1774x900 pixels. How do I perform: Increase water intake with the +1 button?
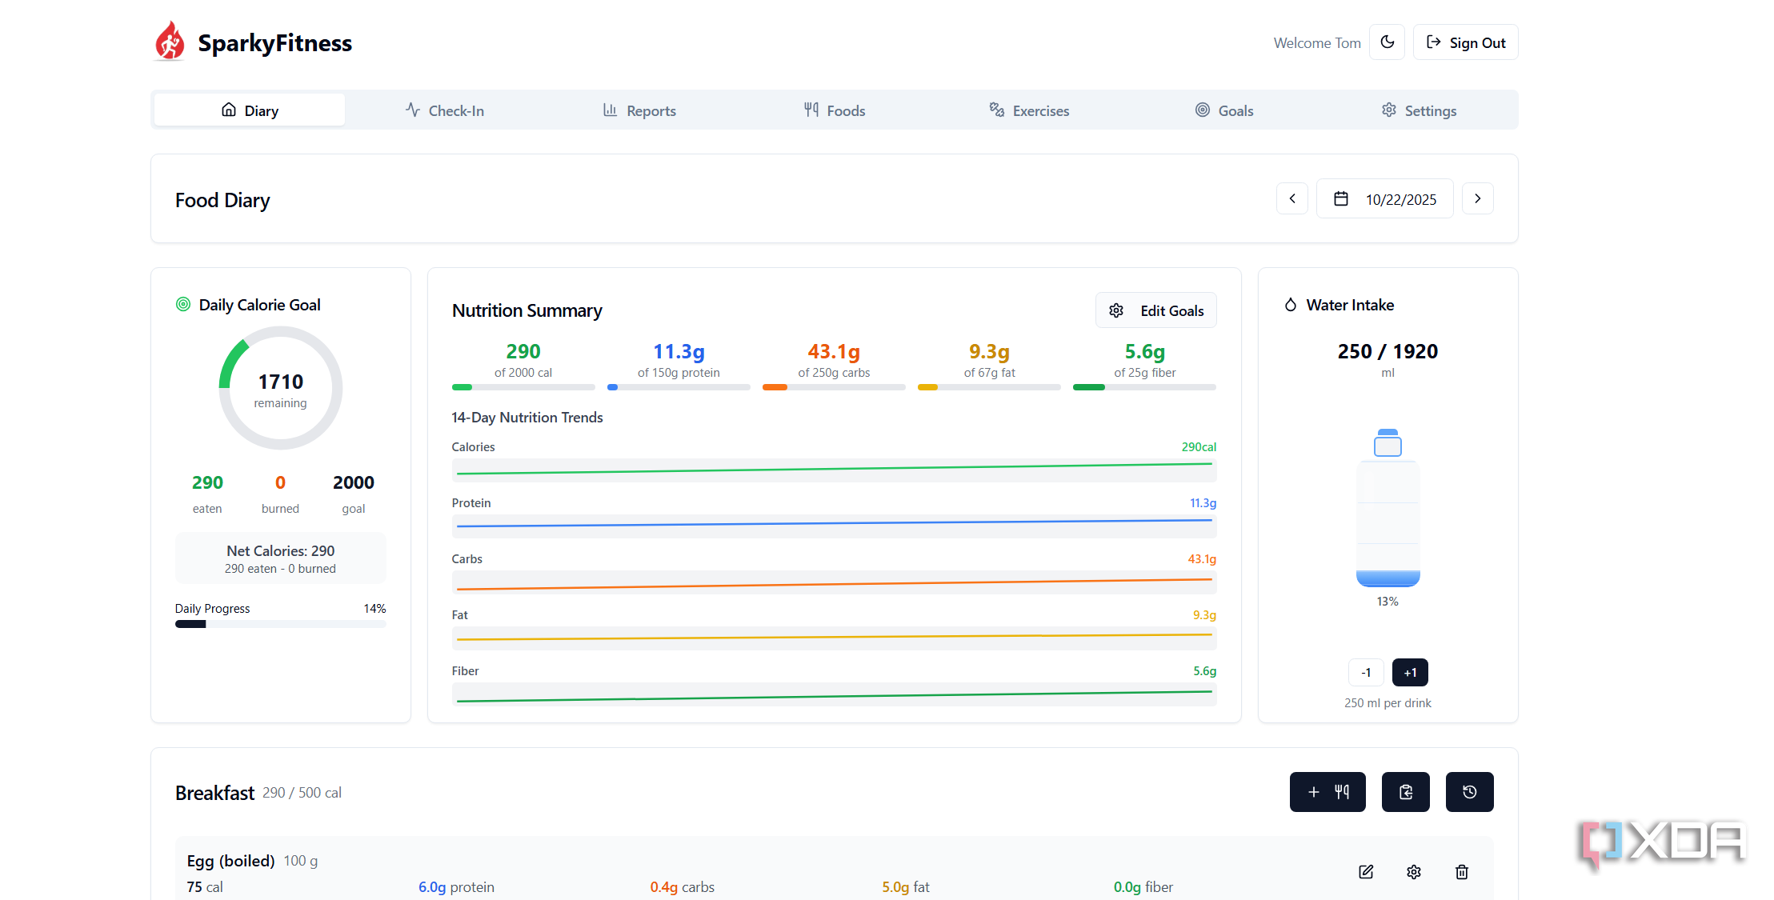click(1410, 673)
